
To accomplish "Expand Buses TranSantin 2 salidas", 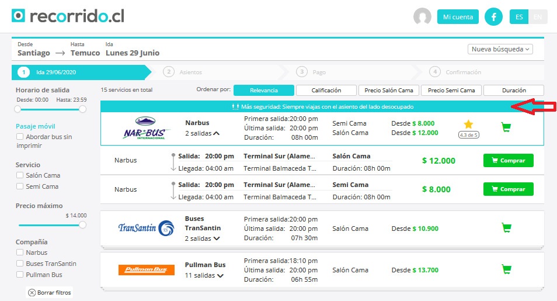I will click(x=202, y=238).
